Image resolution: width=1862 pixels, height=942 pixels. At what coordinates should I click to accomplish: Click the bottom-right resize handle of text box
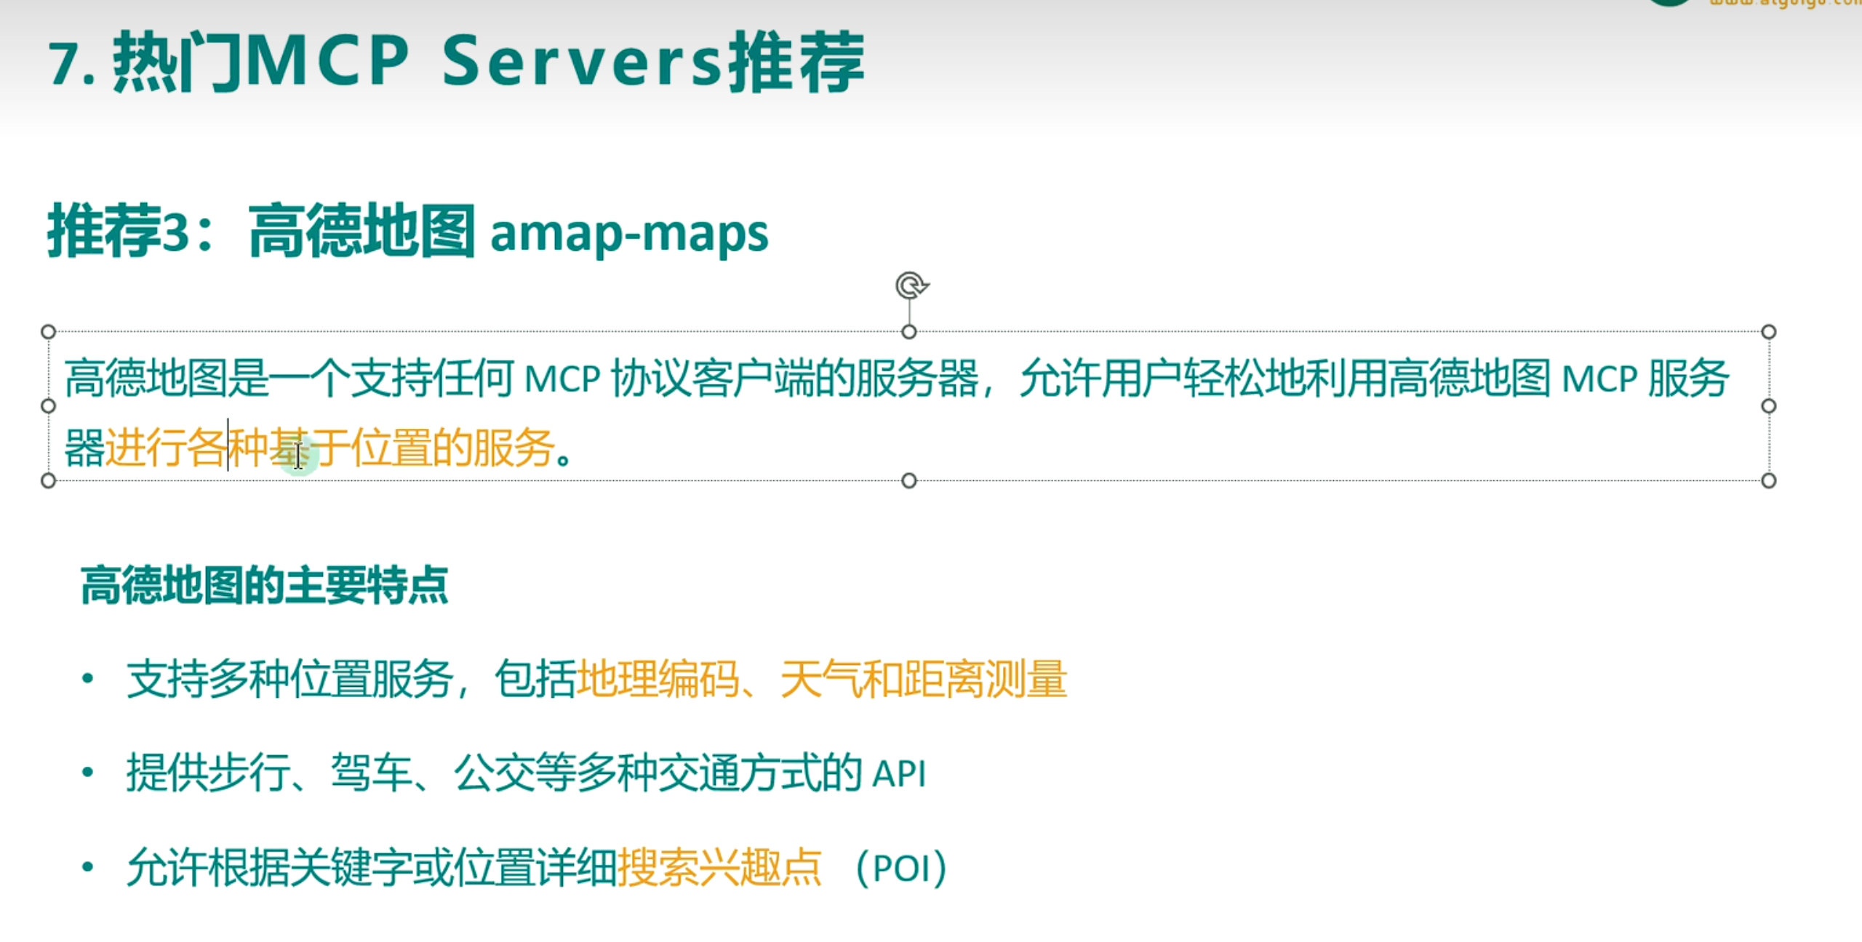1769,480
